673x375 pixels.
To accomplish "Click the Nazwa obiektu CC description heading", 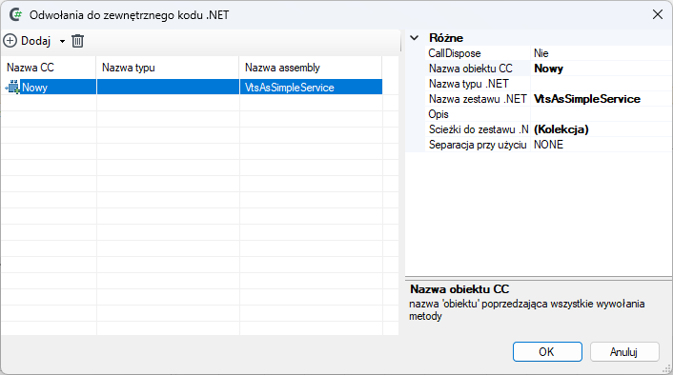I will 459,289.
